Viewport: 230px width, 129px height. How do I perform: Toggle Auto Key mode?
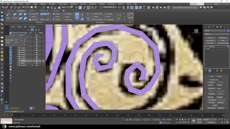(199, 120)
